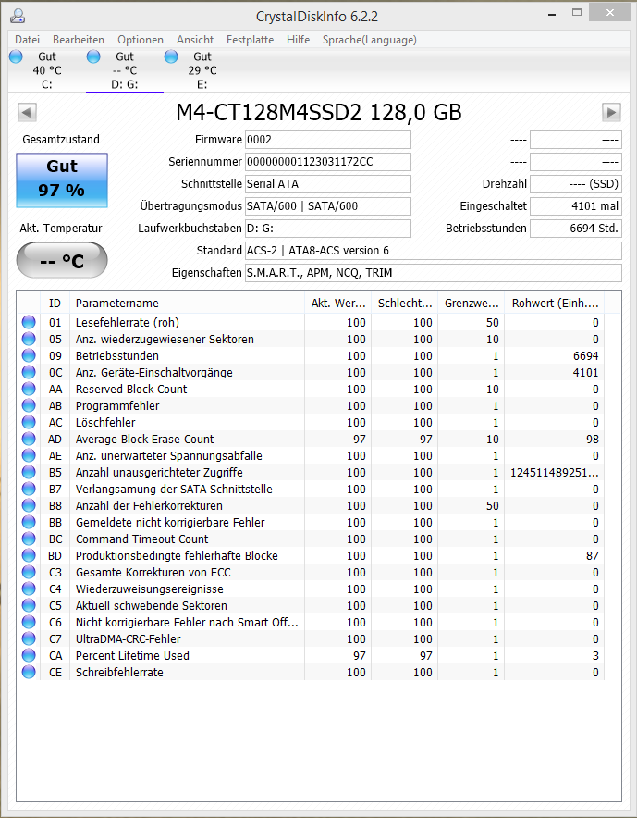637x818 pixels.
Task: Click status orb for Gesamte Korrekturen von ECC
Action: pos(29,573)
